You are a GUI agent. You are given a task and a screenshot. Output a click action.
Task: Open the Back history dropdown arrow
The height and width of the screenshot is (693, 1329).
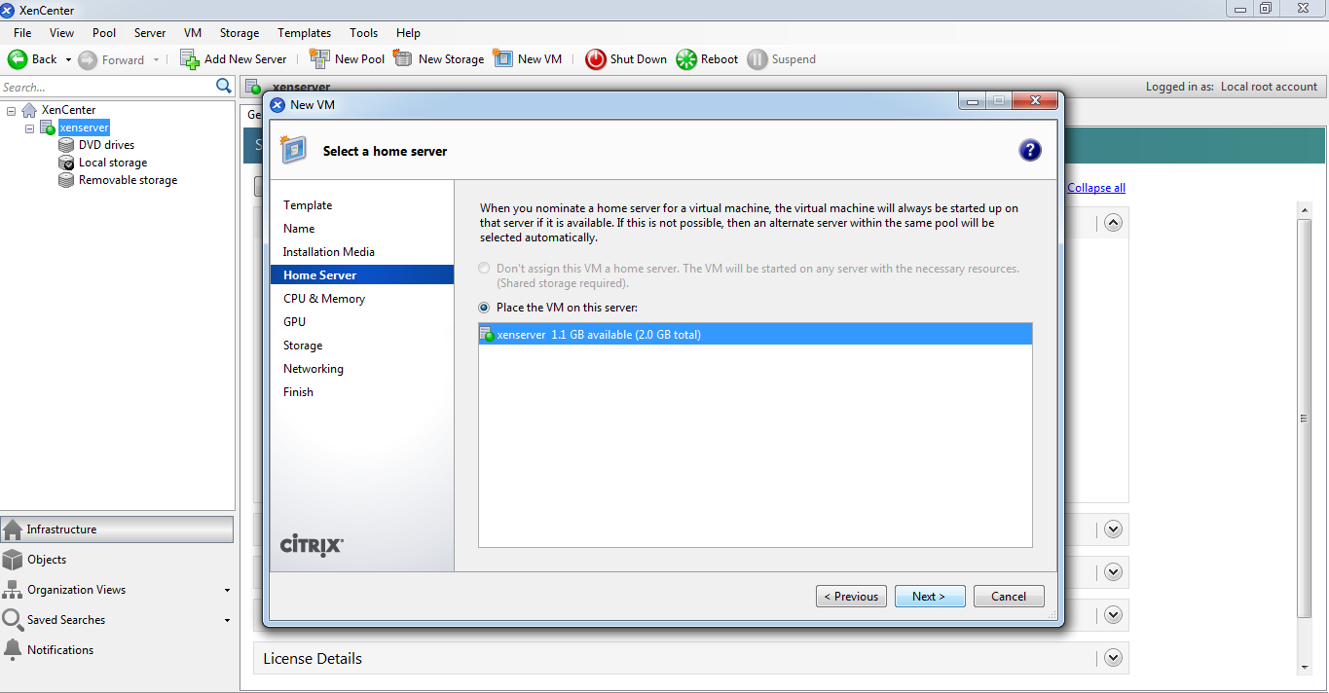tap(68, 60)
